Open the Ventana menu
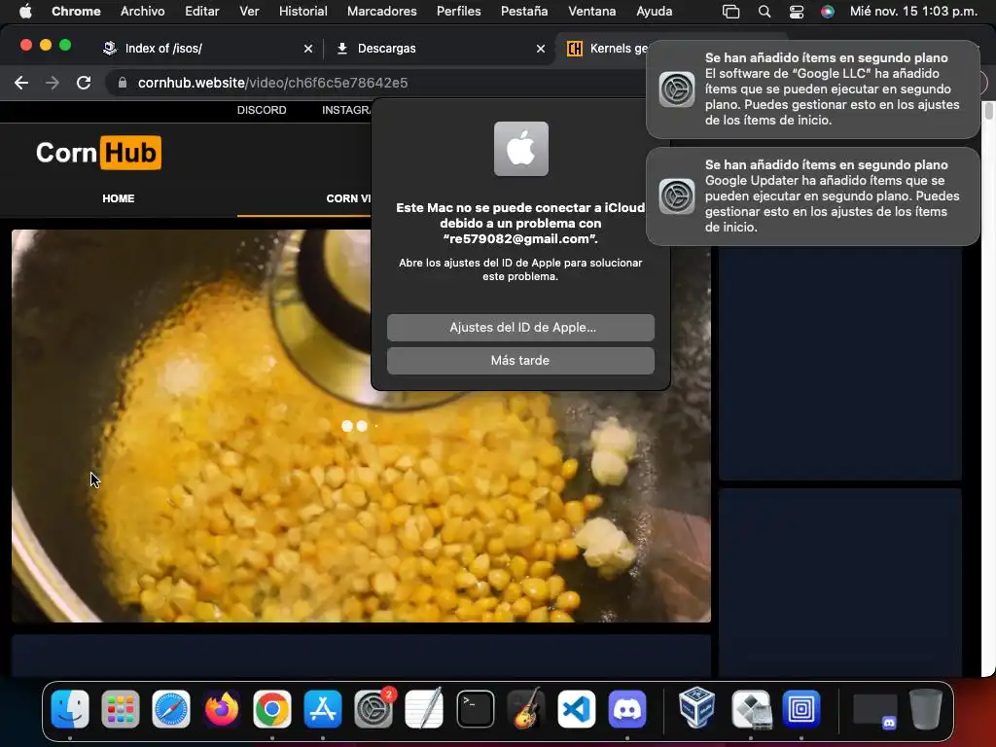The image size is (996, 747). click(591, 11)
